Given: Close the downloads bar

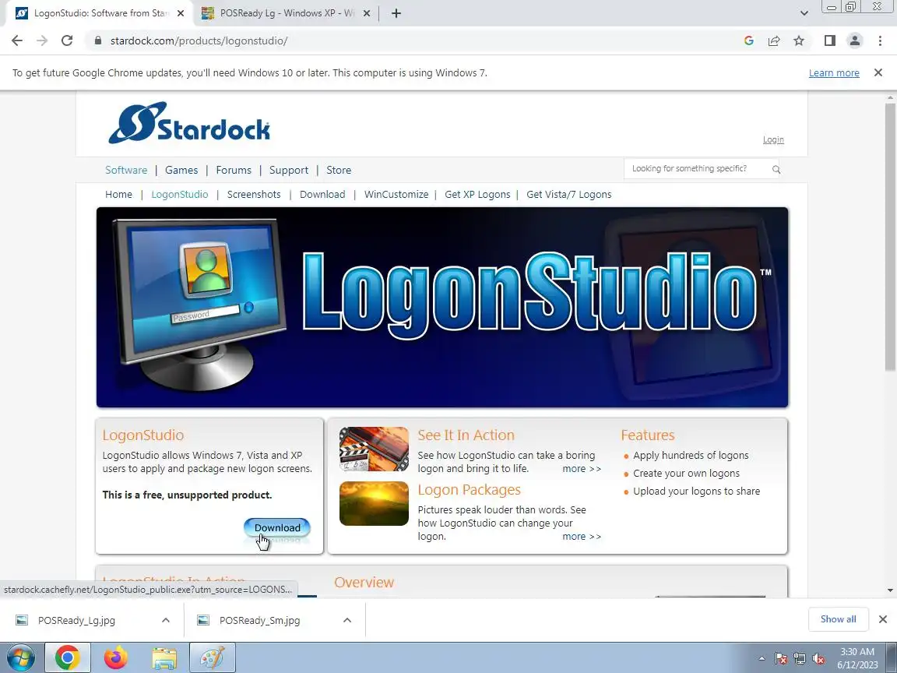Looking at the screenshot, I should tap(883, 619).
